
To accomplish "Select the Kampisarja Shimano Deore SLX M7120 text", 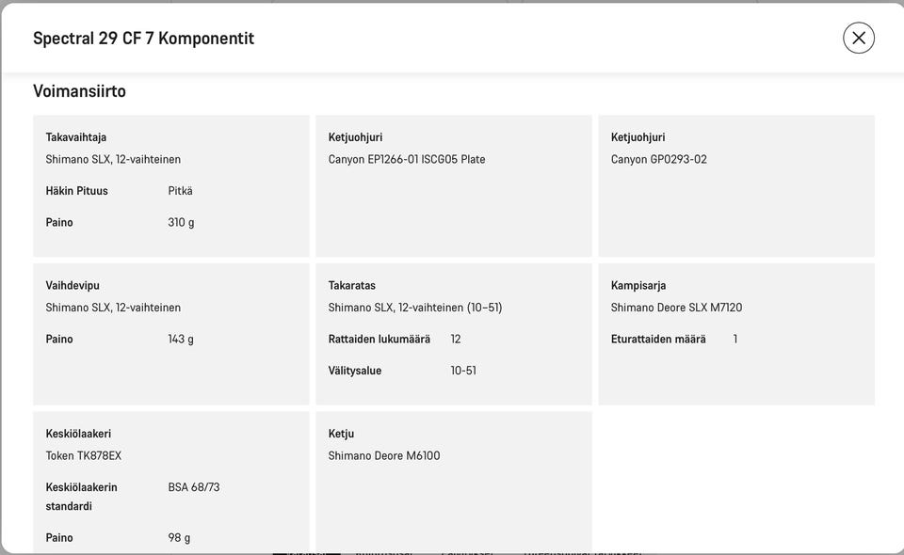I will click(x=676, y=308).
